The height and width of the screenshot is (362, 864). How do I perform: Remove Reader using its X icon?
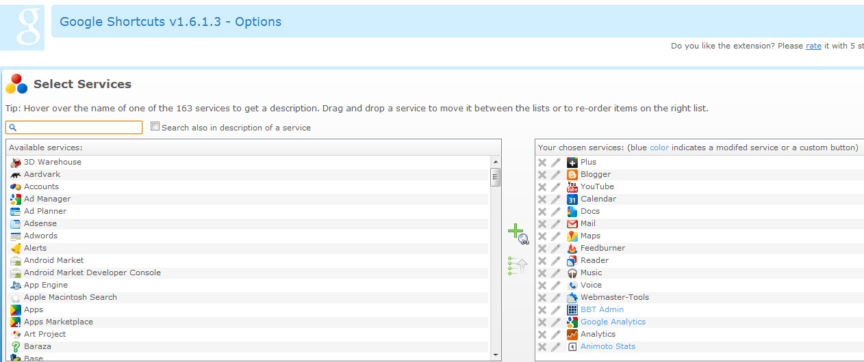[x=542, y=261]
